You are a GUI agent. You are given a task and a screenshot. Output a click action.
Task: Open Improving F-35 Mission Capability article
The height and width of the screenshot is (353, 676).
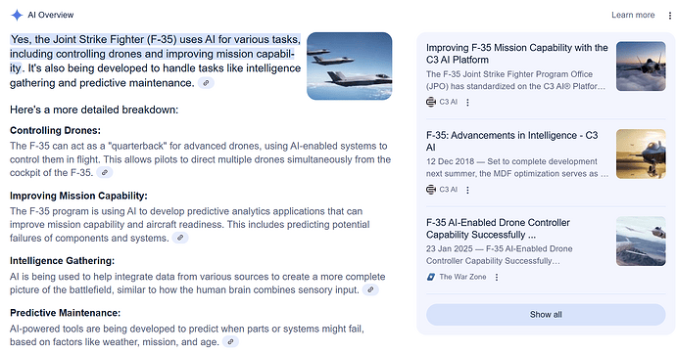[517, 54]
